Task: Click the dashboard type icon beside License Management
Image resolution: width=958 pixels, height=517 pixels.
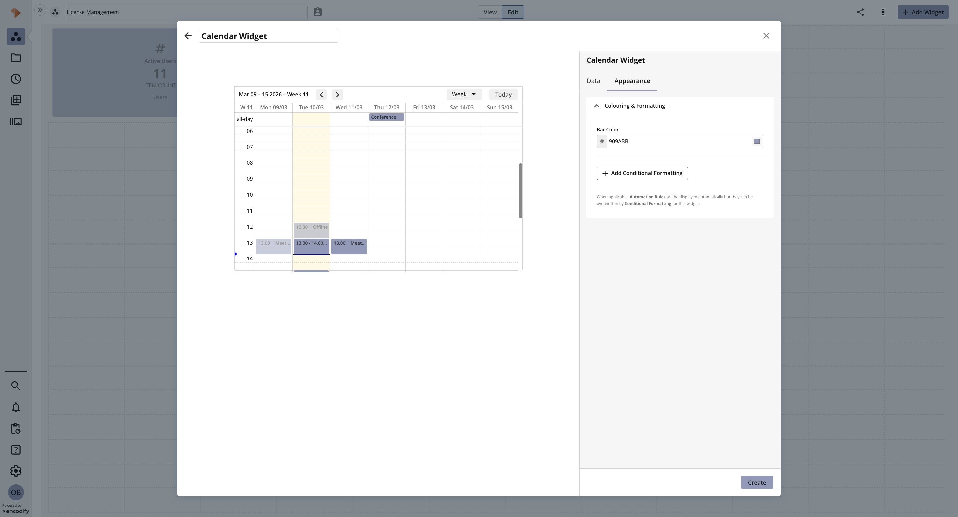Action: click(x=55, y=12)
